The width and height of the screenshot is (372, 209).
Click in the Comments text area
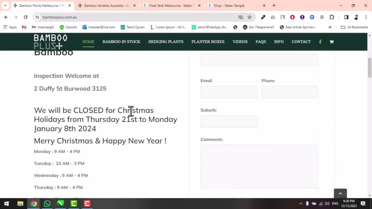pyautogui.click(x=259, y=167)
